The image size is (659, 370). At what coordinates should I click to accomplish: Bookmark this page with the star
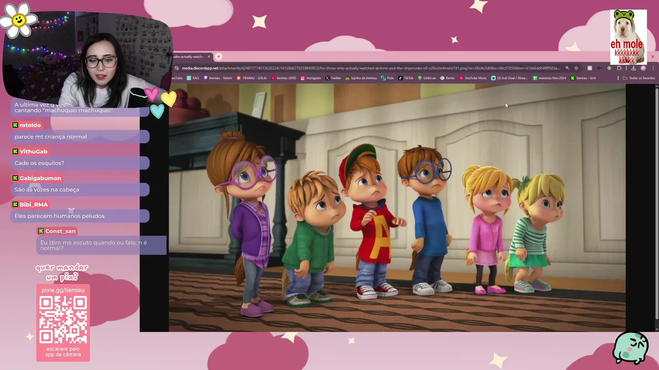coord(576,68)
